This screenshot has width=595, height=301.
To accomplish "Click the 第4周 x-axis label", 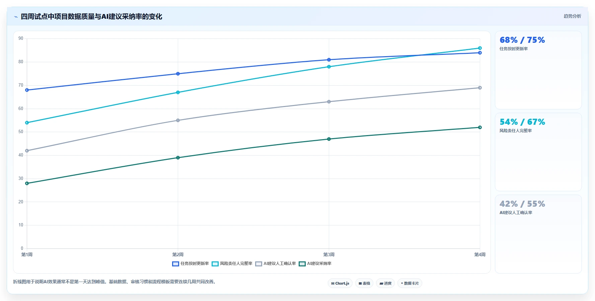I will [480, 255].
